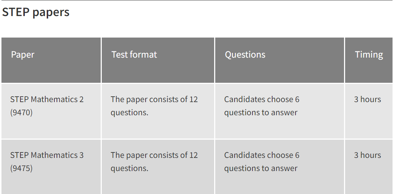The width and height of the screenshot is (394, 194).
Task: Click the test format text for Mathematics 2
Action: (154, 106)
